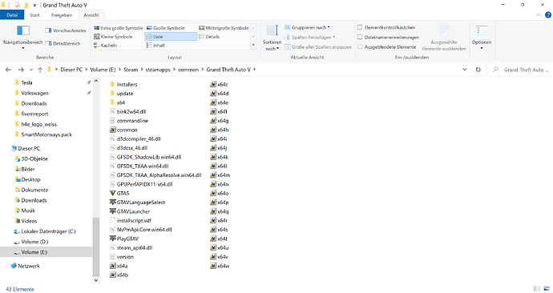The image size is (553, 293).
Task: Open the Datei tab
Action: 12,14
